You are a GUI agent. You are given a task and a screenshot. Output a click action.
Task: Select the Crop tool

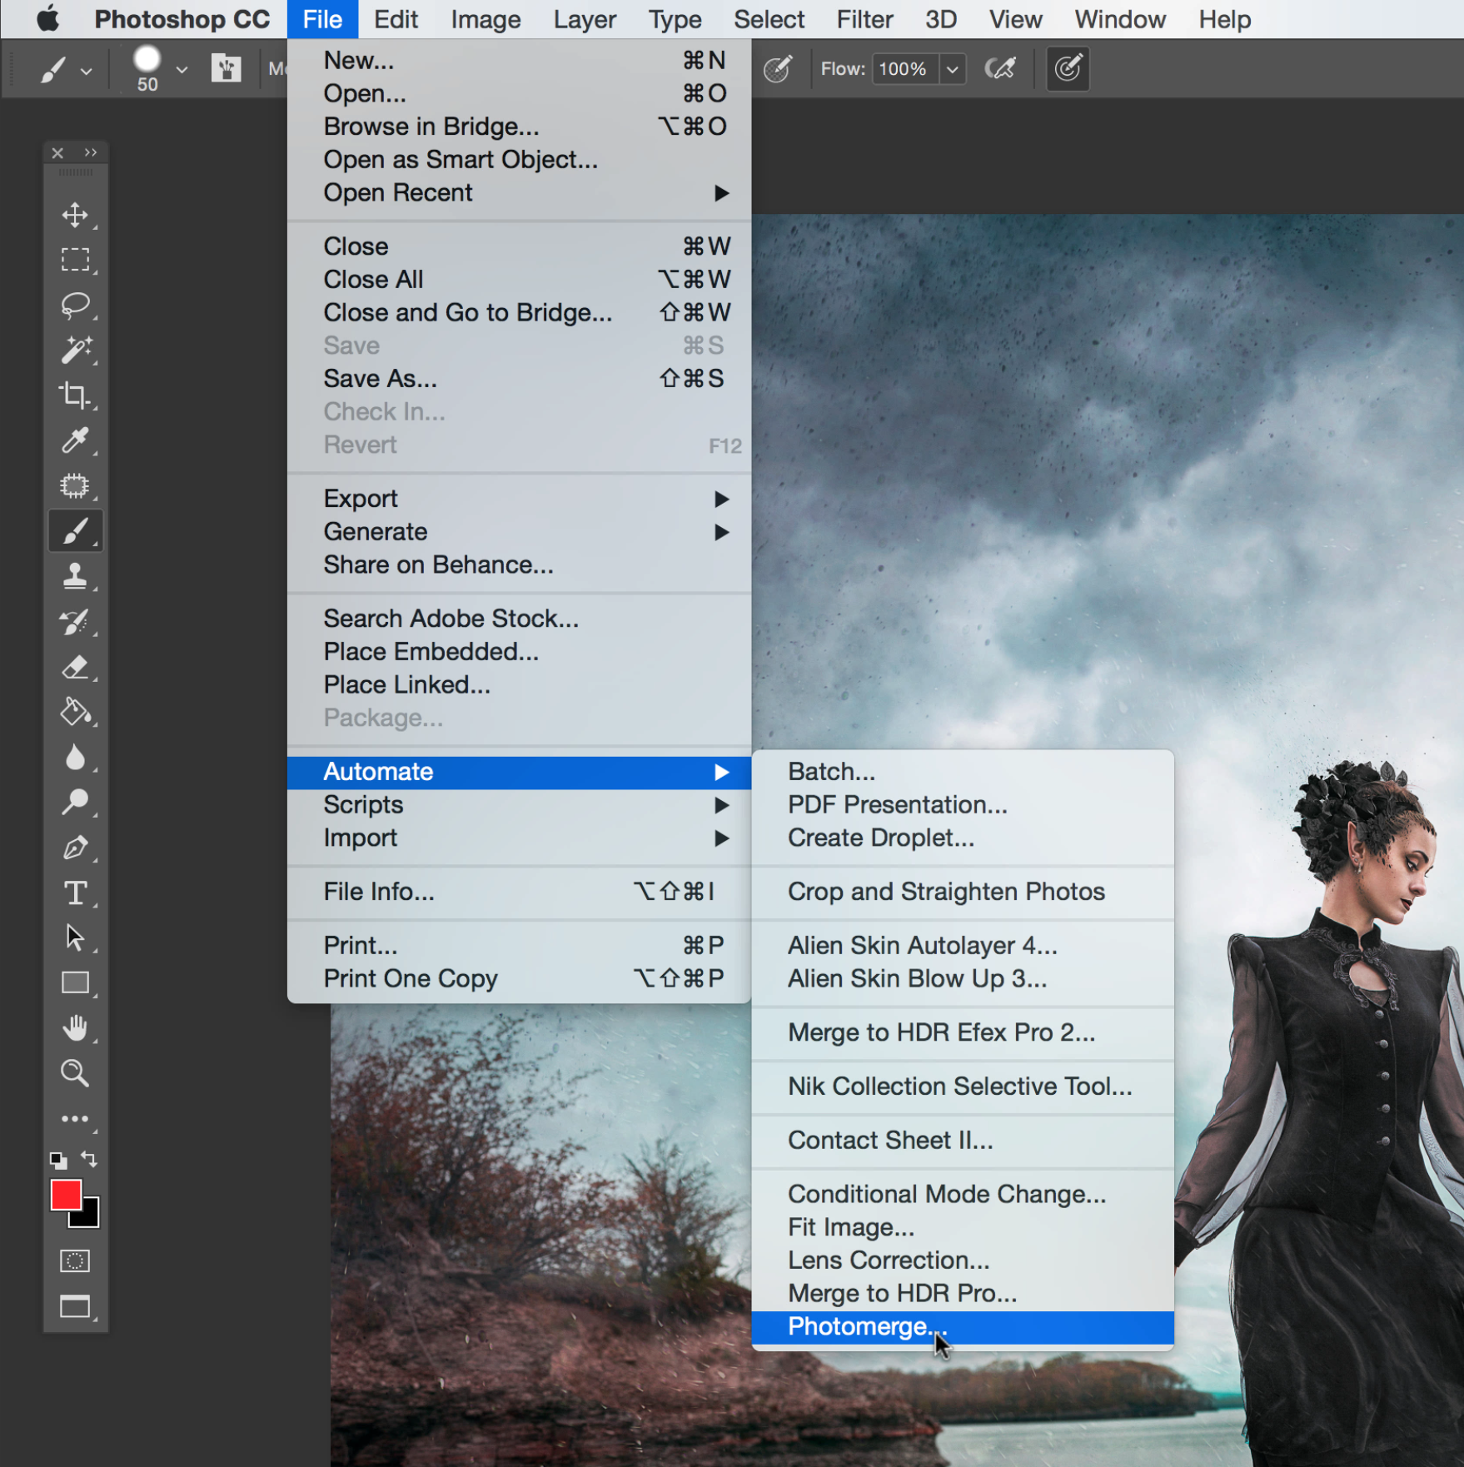click(75, 395)
